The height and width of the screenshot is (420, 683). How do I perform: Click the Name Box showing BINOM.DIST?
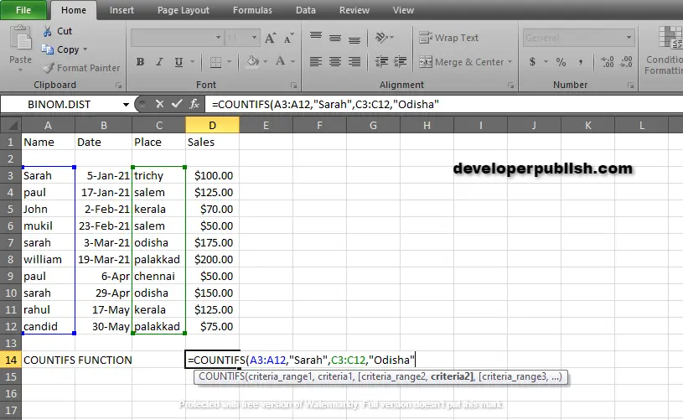point(61,105)
